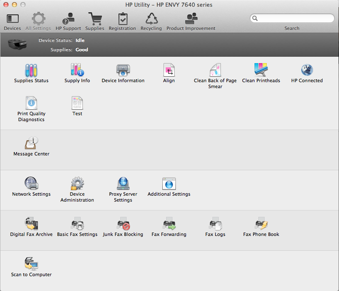Open Supplies Status panel
The image size is (339, 291).
[x=31, y=70]
